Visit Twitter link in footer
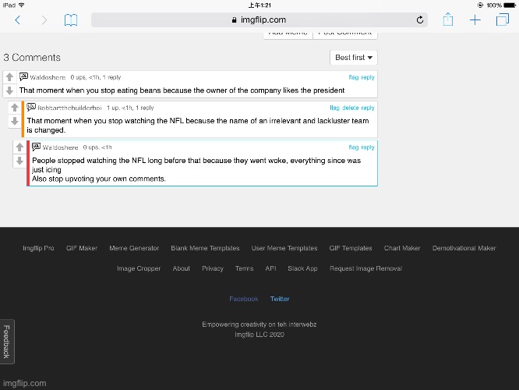Viewport: 519px width, 390px height. click(280, 299)
